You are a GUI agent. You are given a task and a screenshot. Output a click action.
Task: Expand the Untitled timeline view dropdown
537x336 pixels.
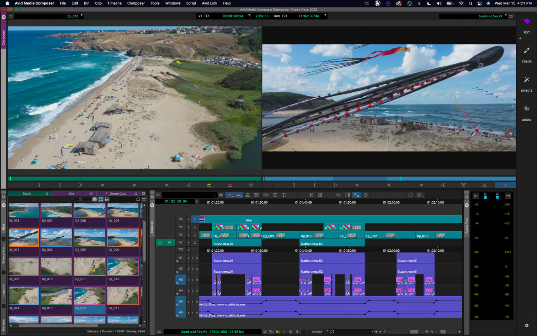coord(327,331)
